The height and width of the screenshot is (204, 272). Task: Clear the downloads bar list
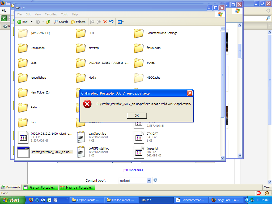point(267,187)
